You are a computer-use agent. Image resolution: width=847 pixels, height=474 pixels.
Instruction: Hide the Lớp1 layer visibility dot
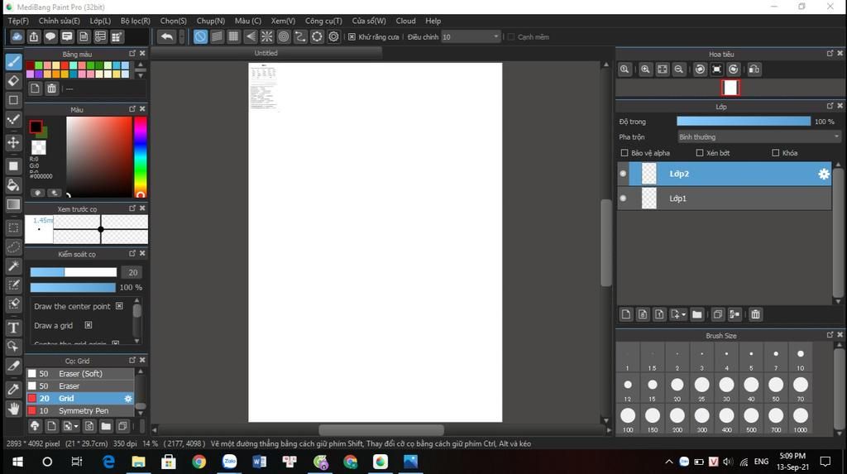tap(623, 199)
